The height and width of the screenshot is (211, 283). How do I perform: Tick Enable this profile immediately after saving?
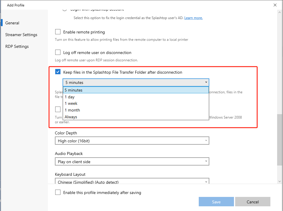tap(58, 193)
